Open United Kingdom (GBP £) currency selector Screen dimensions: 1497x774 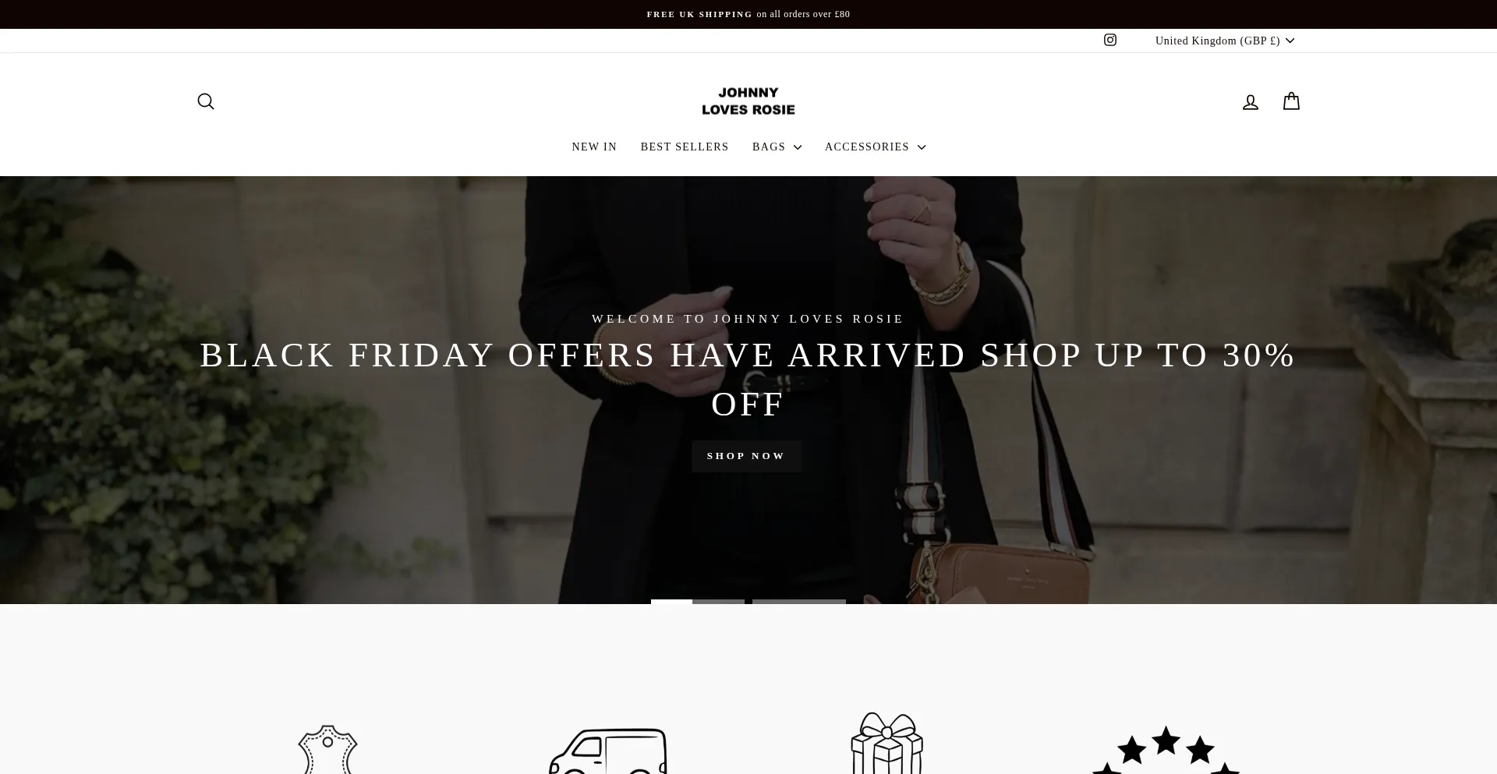1225,41
